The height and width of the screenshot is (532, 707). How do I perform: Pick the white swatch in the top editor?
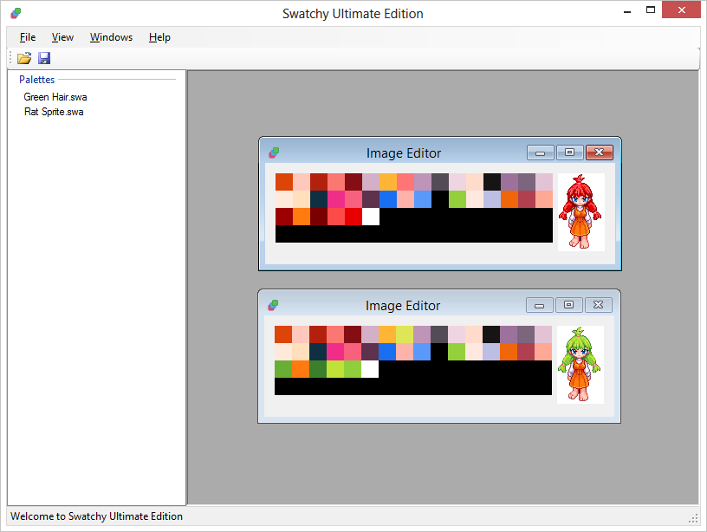pyautogui.click(x=371, y=217)
